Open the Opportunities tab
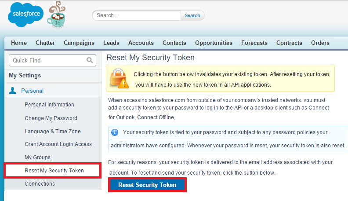 (214, 43)
